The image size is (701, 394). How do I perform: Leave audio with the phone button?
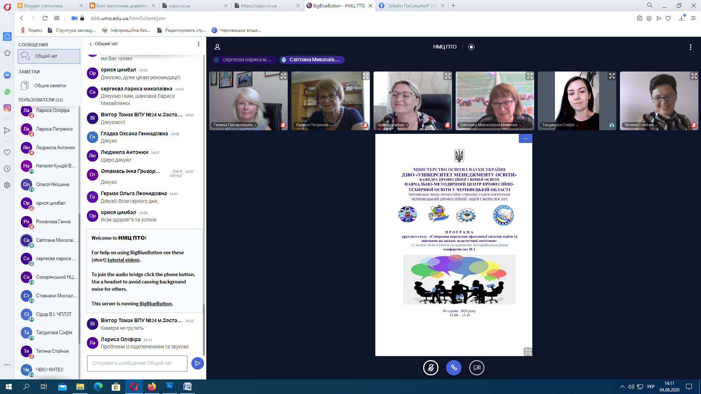(x=454, y=368)
